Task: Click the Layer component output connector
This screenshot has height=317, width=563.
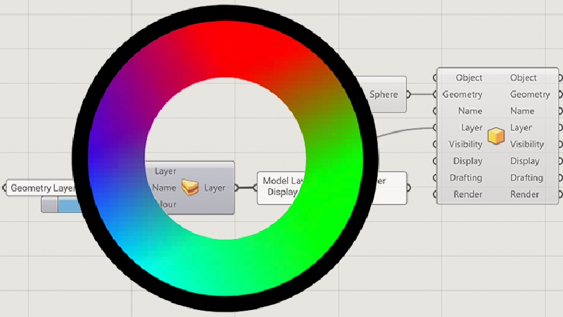Action: 236,188
